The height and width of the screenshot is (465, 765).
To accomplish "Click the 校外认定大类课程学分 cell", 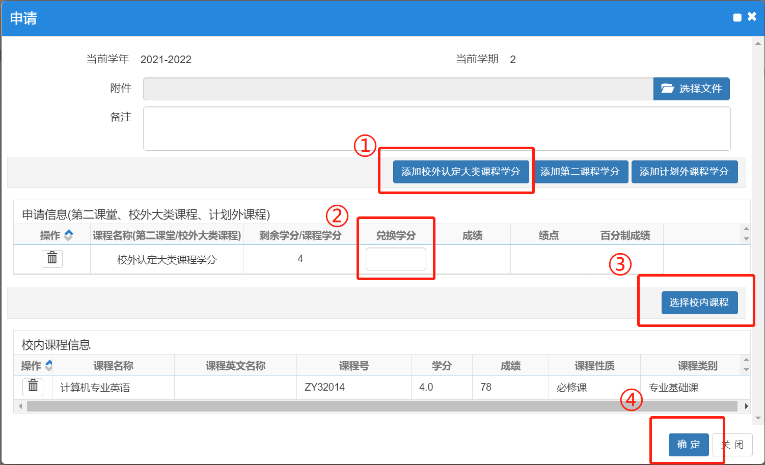I will point(167,260).
